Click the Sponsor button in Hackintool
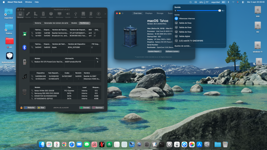This screenshot has height=150, width=267. coord(98,108)
